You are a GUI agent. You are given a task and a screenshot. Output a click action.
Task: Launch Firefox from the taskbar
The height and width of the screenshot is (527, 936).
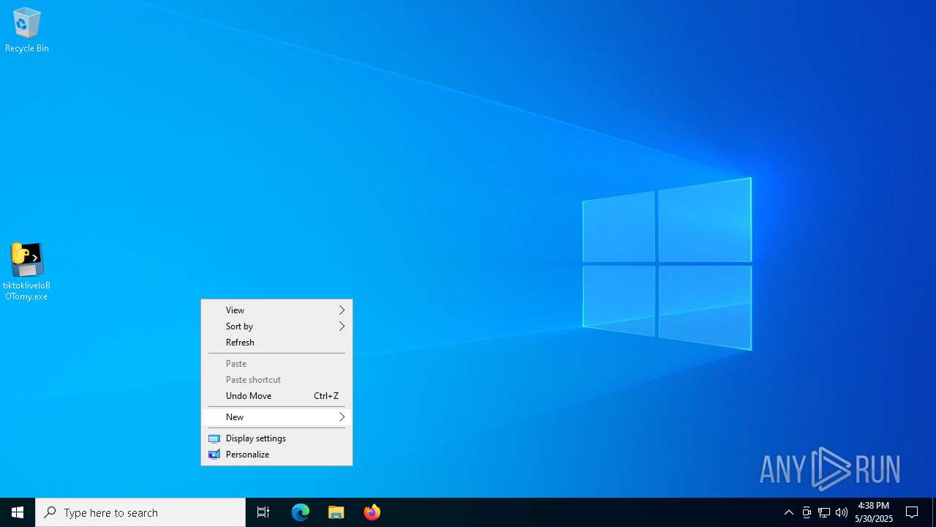coord(372,512)
